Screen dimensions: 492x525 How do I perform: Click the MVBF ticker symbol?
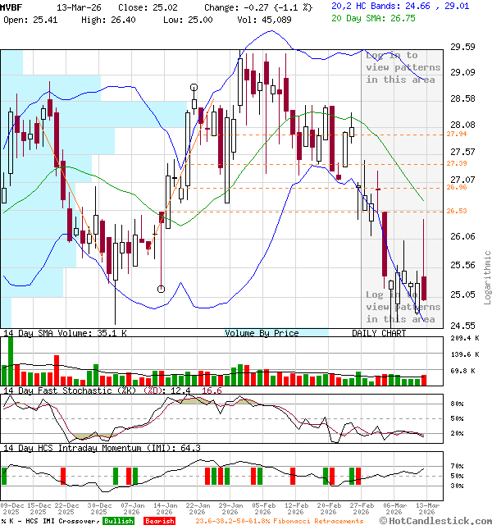tap(11, 7)
